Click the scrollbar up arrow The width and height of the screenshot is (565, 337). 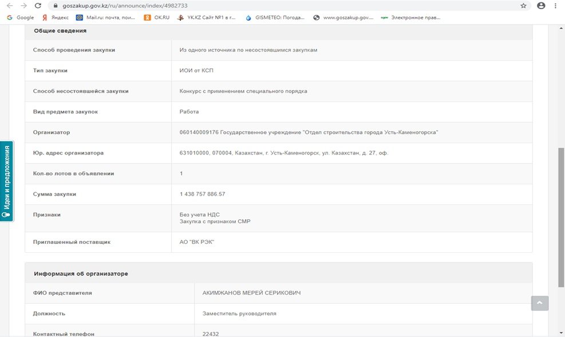click(x=560, y=29)
